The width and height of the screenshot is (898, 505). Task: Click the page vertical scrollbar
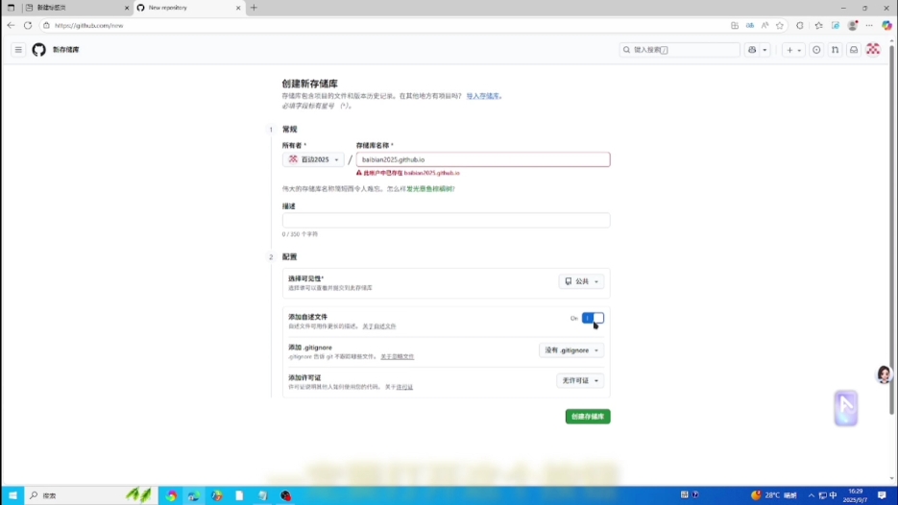click(x=891, y=229)
